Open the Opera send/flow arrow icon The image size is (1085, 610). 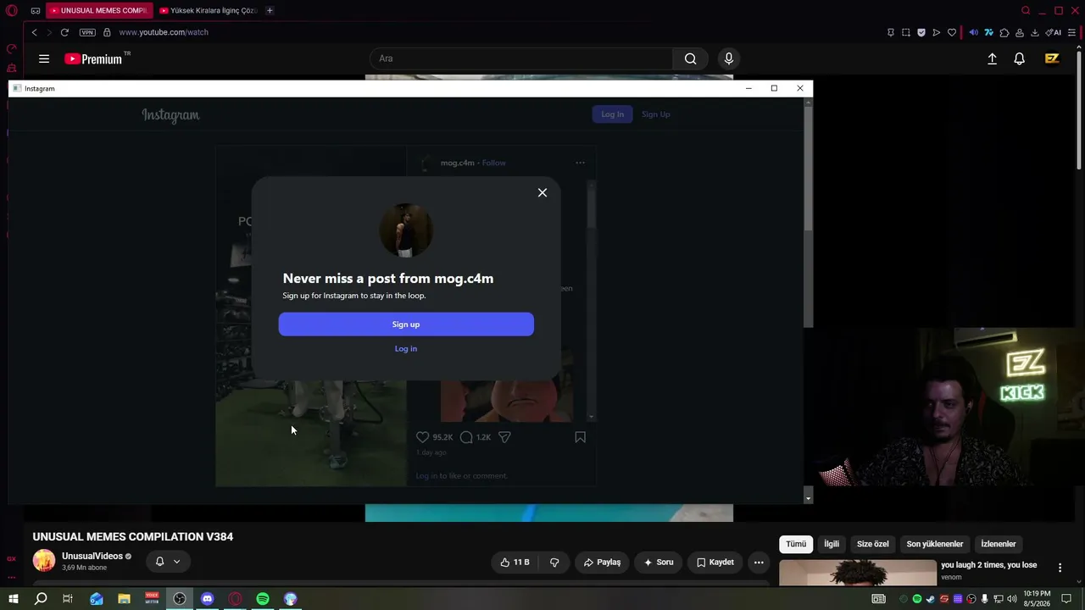tap(937, 32)
